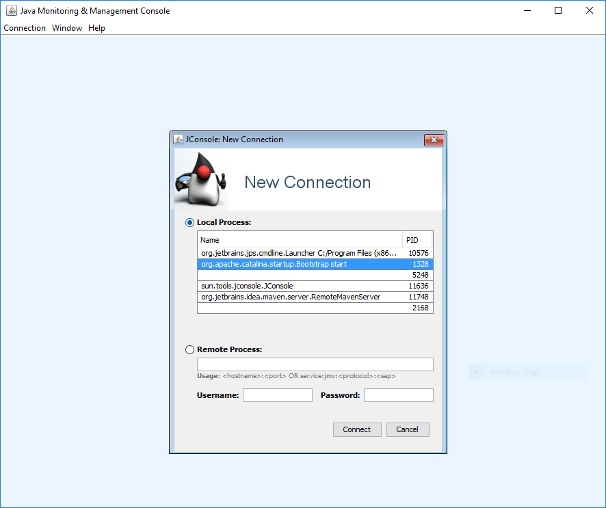The image size is (606, 508).
Task: Select the sun.tools.jconsole.JConsole process row
Action: pos(299,286)
